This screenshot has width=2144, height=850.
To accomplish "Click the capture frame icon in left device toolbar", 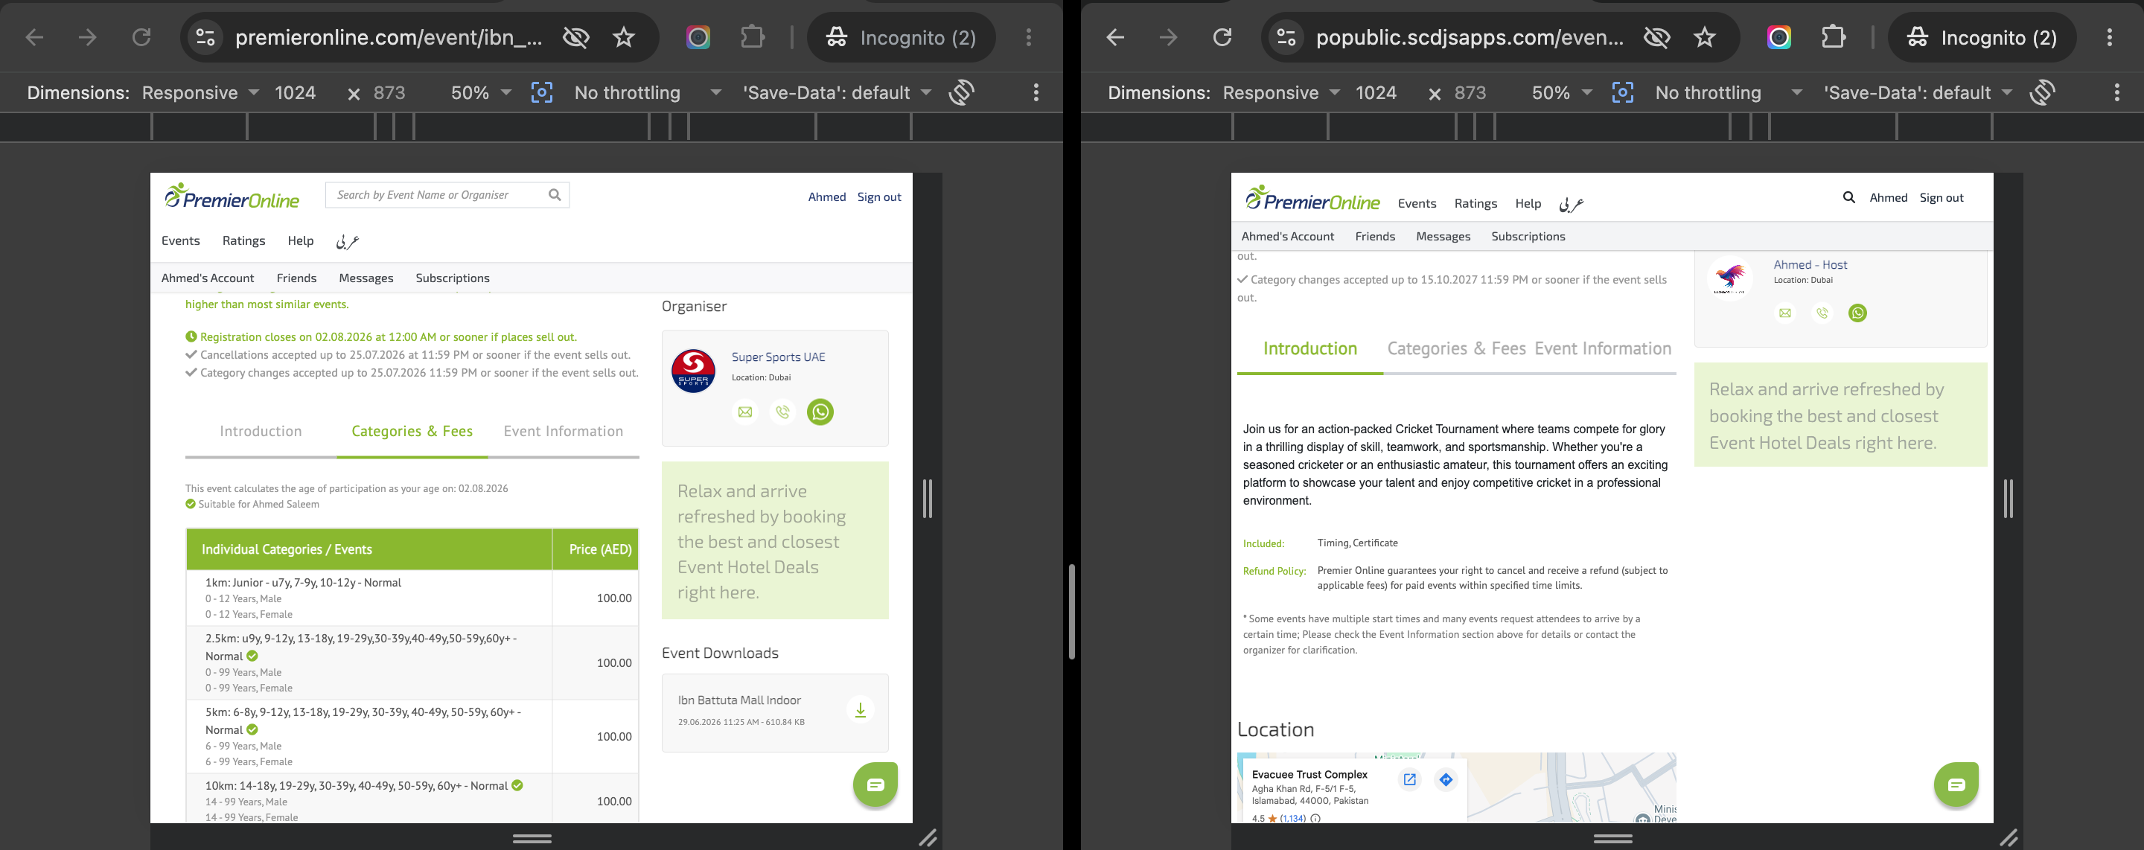I will [x=542, y=92].
